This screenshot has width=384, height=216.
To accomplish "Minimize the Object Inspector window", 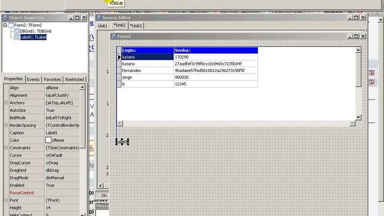I will point(71,17).
